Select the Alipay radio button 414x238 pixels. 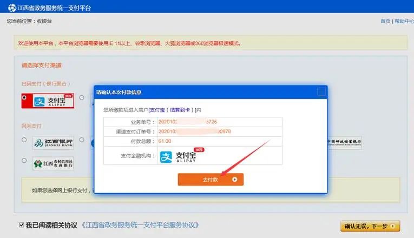tap(24, 98)
